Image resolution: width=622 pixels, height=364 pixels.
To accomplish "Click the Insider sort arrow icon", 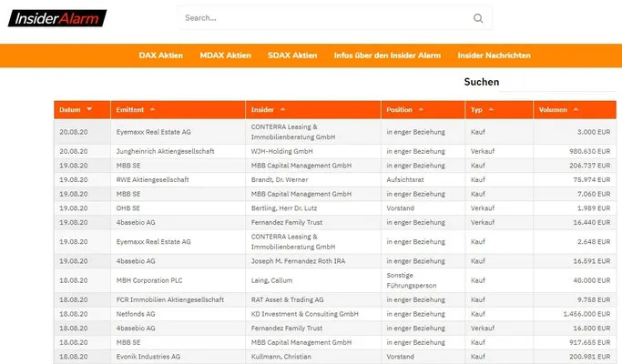I will 282,109.
